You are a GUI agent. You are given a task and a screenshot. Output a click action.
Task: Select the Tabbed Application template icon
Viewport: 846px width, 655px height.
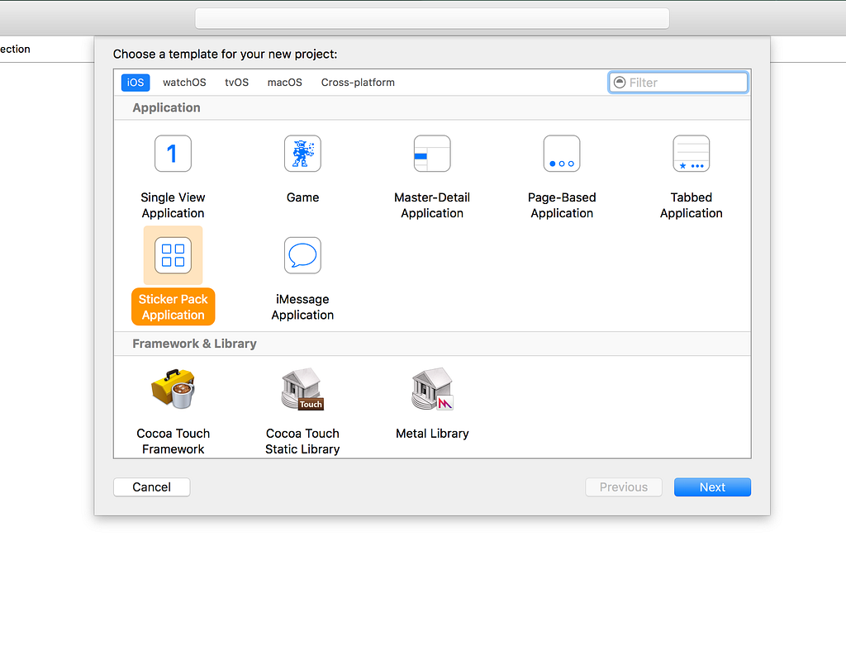coord(692,154)
